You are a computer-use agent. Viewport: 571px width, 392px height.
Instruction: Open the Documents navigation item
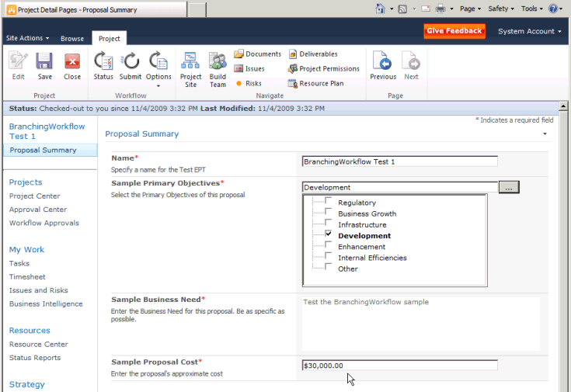point(257,54)
